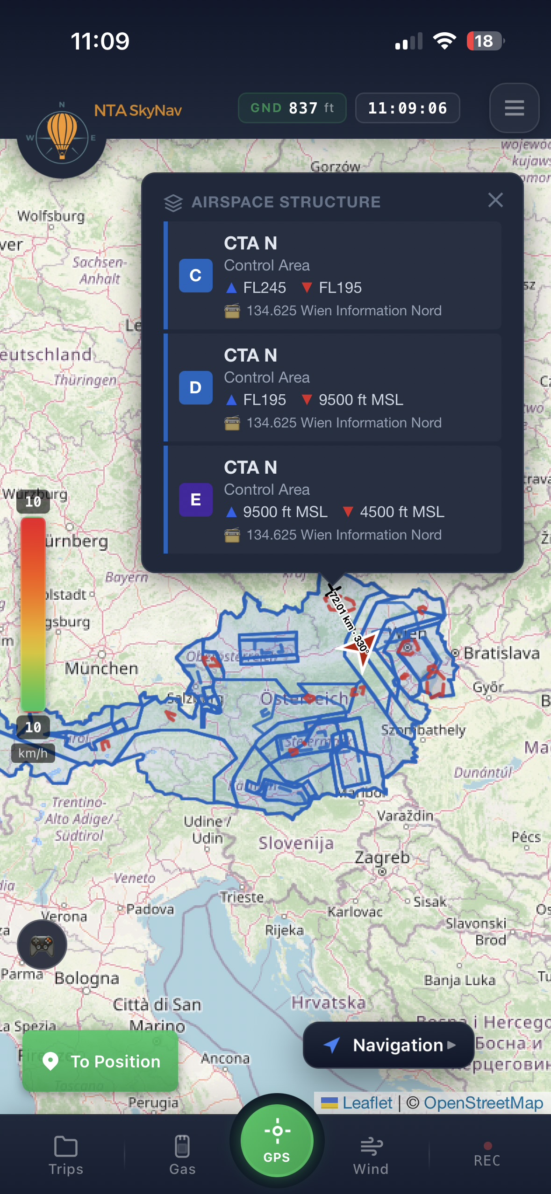Tap the radio icon in class D entry
This screenshot has width=551, height=1194.
pos(232,423)
